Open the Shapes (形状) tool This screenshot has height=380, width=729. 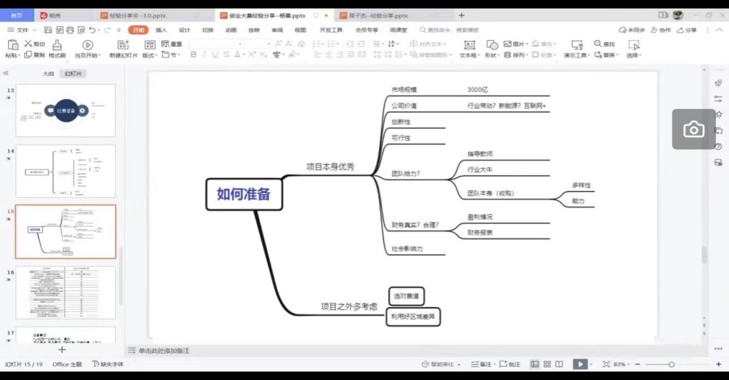[492, 45]
